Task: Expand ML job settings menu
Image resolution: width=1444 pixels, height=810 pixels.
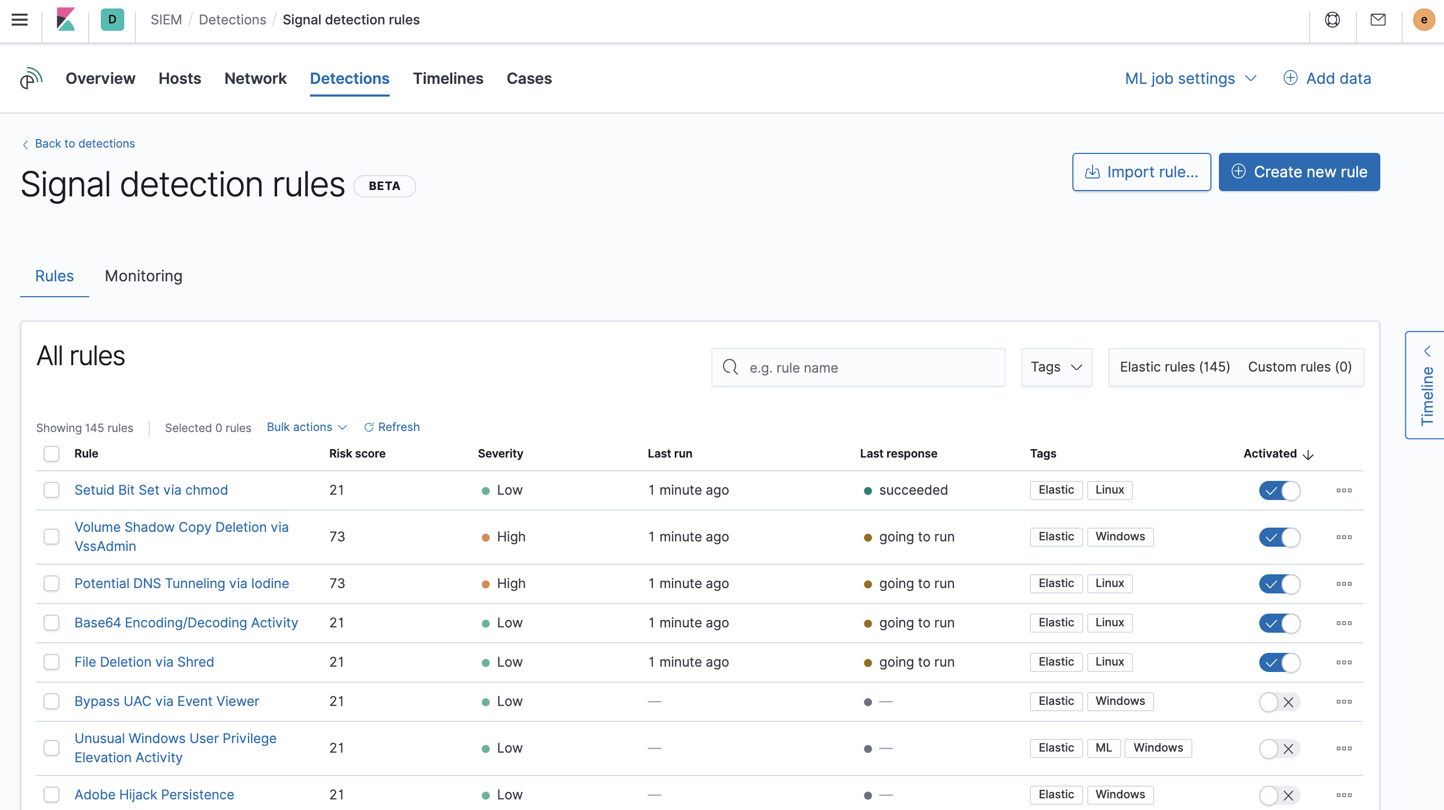Action: pos(1191,79)
